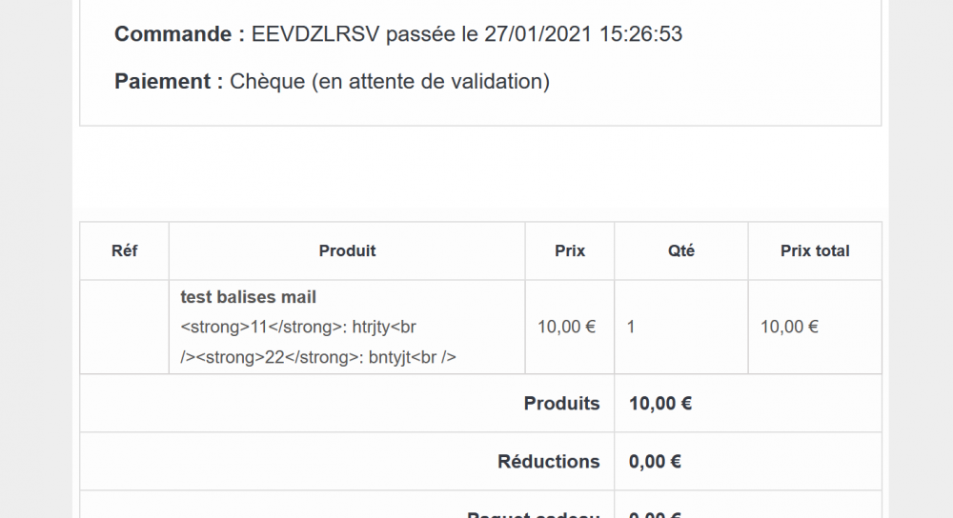Click the Réductions label
The image size is (953, 518).
click(548, 462)
